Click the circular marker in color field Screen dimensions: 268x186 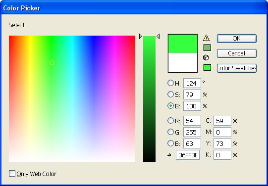[52, 63]
